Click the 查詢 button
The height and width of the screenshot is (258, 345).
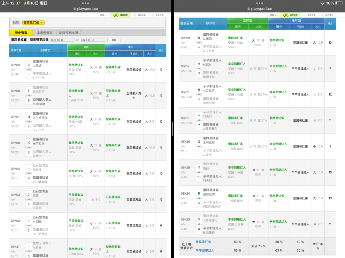point(114,40)
